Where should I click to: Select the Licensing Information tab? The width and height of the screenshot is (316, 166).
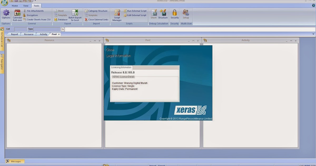coord(121,67)
